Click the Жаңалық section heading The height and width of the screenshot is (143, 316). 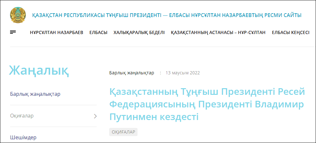(x=39, y=71)
